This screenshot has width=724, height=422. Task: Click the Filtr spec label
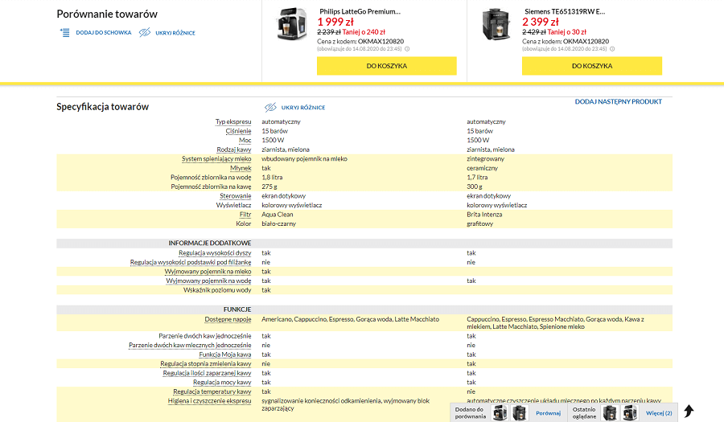point(245,215)
